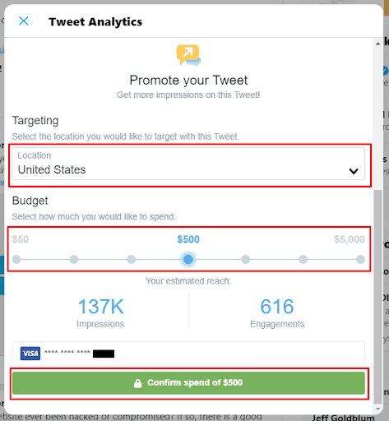The height and width of the screenshot is (421, 389).
Task: Select the saved Visa payment card field
Action: [x=188, y=354]
